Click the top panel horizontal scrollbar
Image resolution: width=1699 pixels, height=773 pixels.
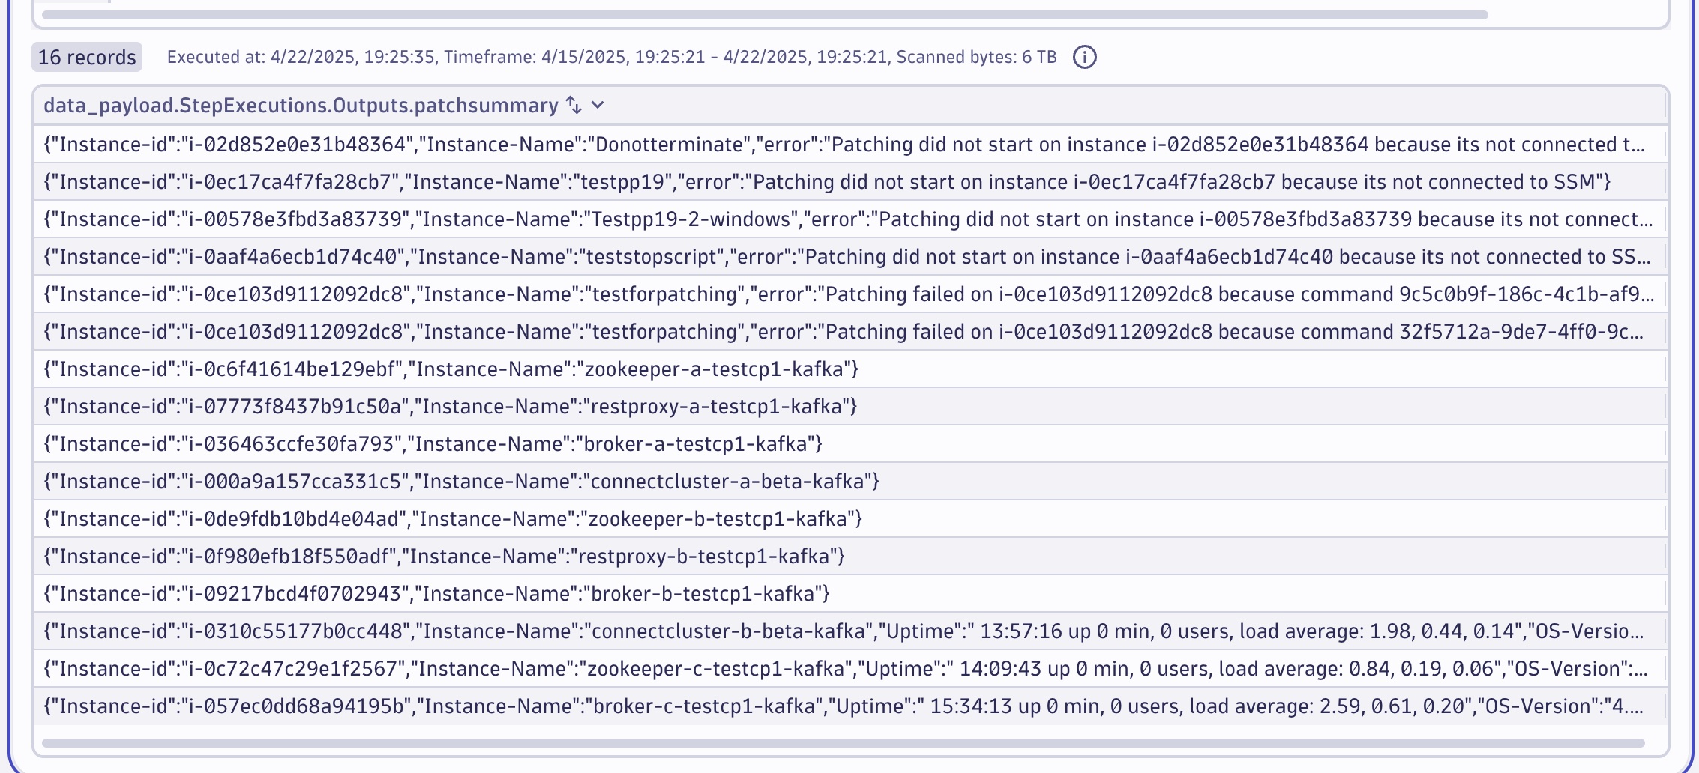765,15
